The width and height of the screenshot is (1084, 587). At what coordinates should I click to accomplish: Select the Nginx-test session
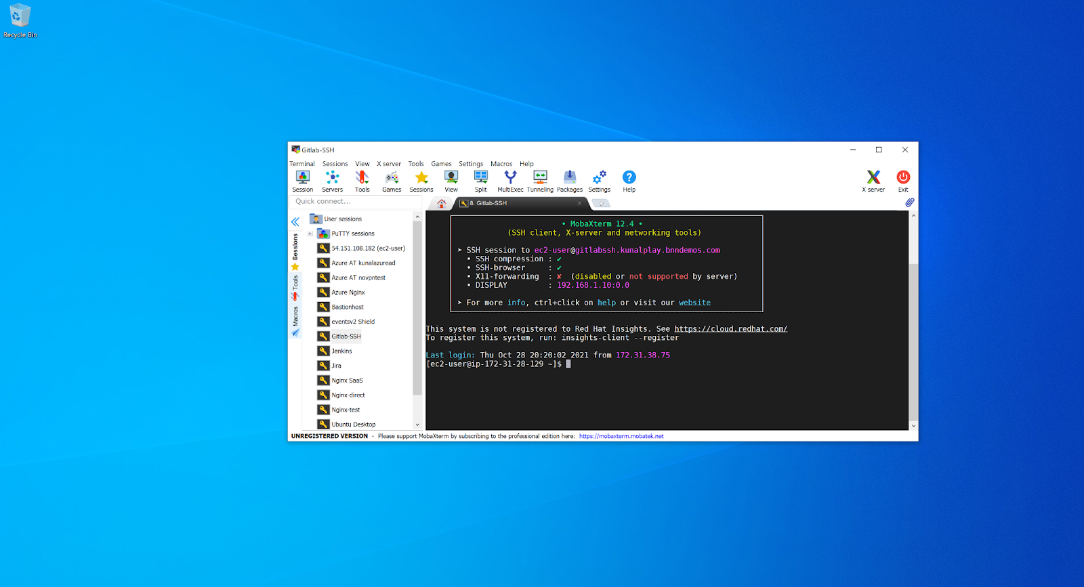339,410
